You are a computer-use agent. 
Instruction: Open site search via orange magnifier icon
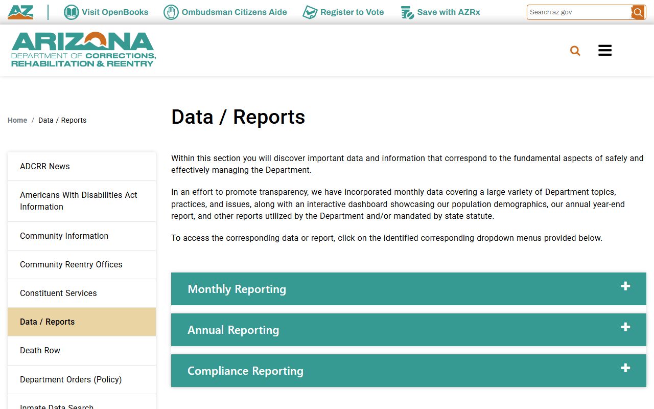[x=575, y=51]
